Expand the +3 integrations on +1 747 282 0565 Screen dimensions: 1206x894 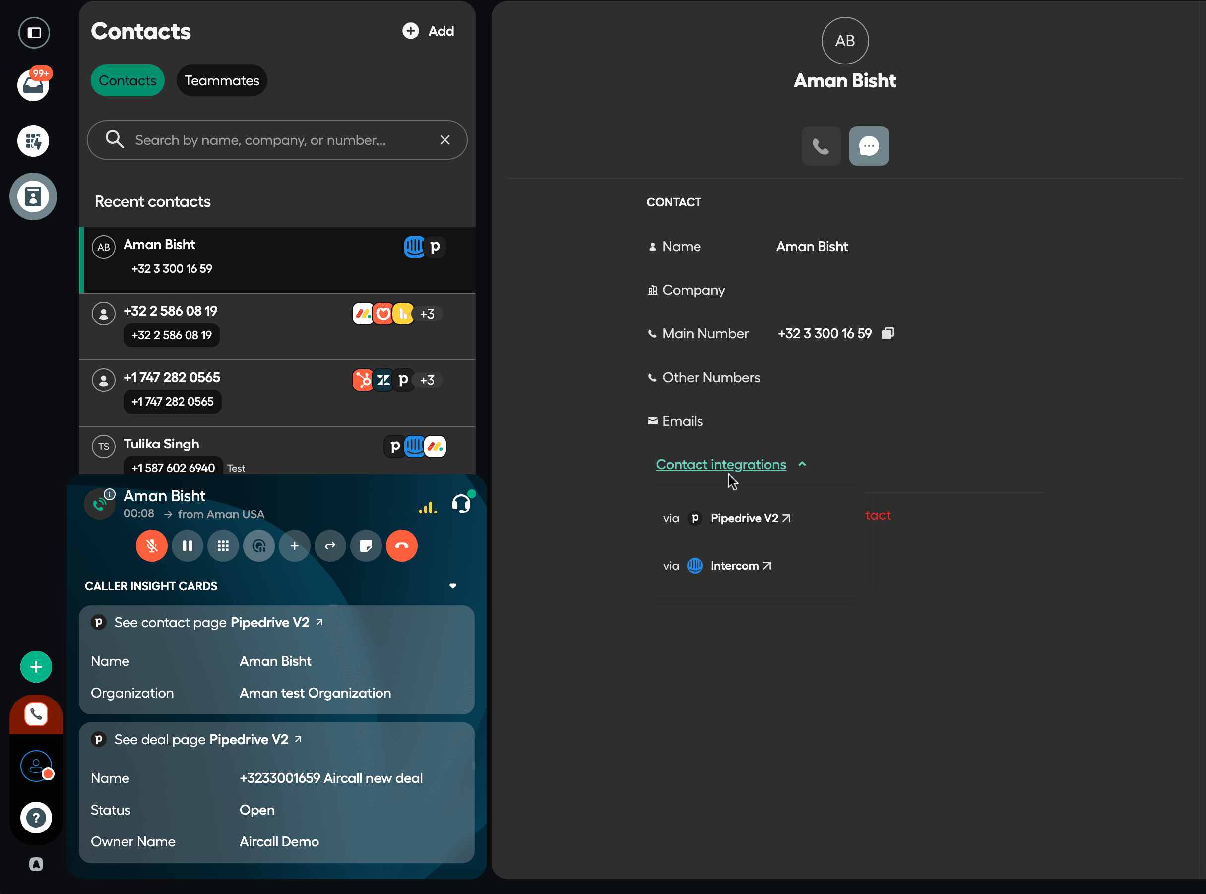427,380
